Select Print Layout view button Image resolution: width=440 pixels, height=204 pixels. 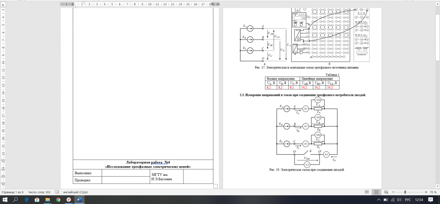point(378,192)
